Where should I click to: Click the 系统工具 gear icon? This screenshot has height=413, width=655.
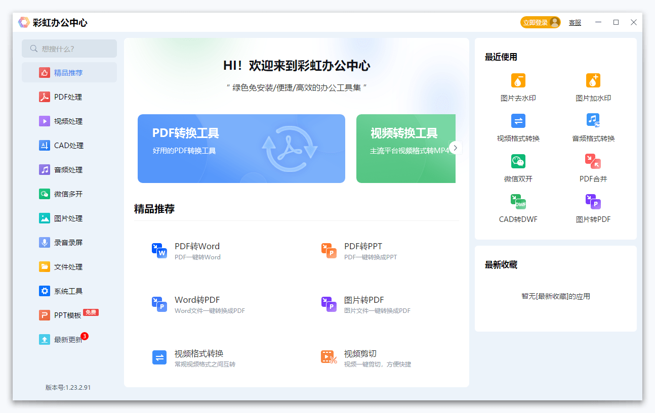pyautogui.click(x=45, y=291)
